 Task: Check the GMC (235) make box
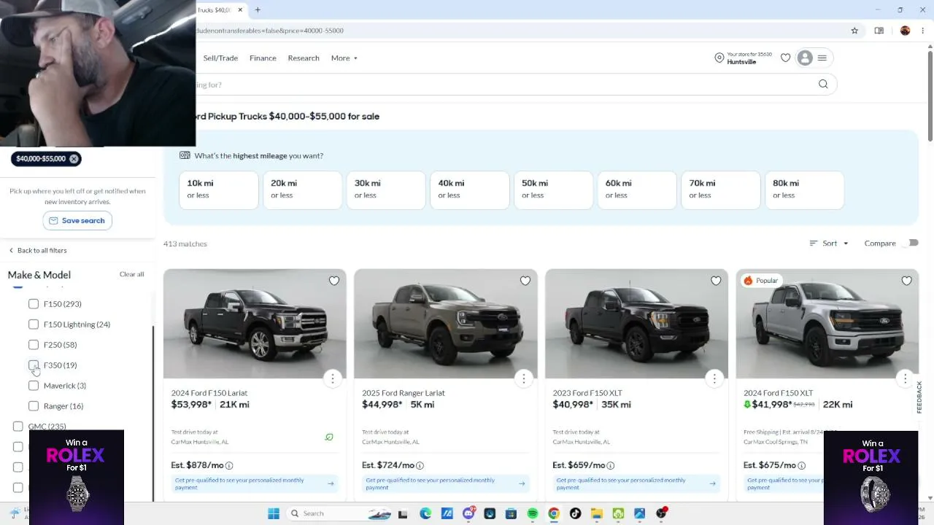[18, 427]
